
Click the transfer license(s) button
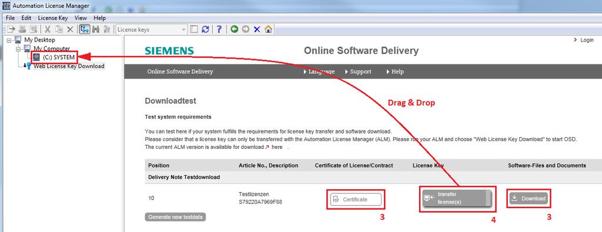pos(457,199)
